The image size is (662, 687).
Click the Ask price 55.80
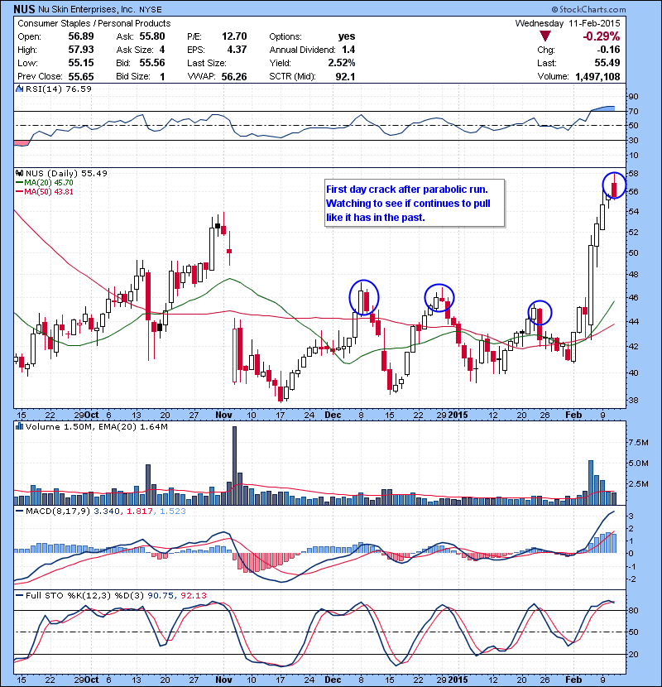(x=152, y=36)
